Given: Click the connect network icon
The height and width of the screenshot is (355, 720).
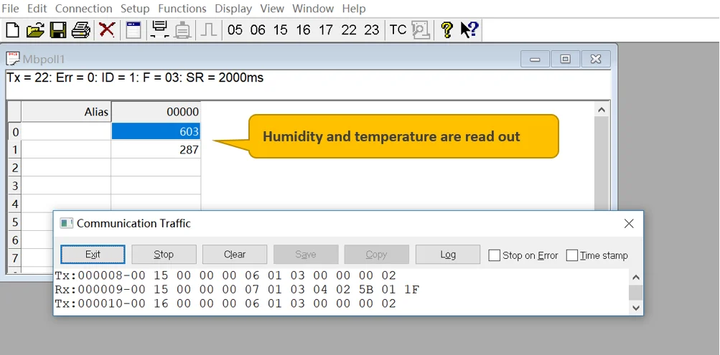Looking at the screenshot, I should (x=160, y=30).
